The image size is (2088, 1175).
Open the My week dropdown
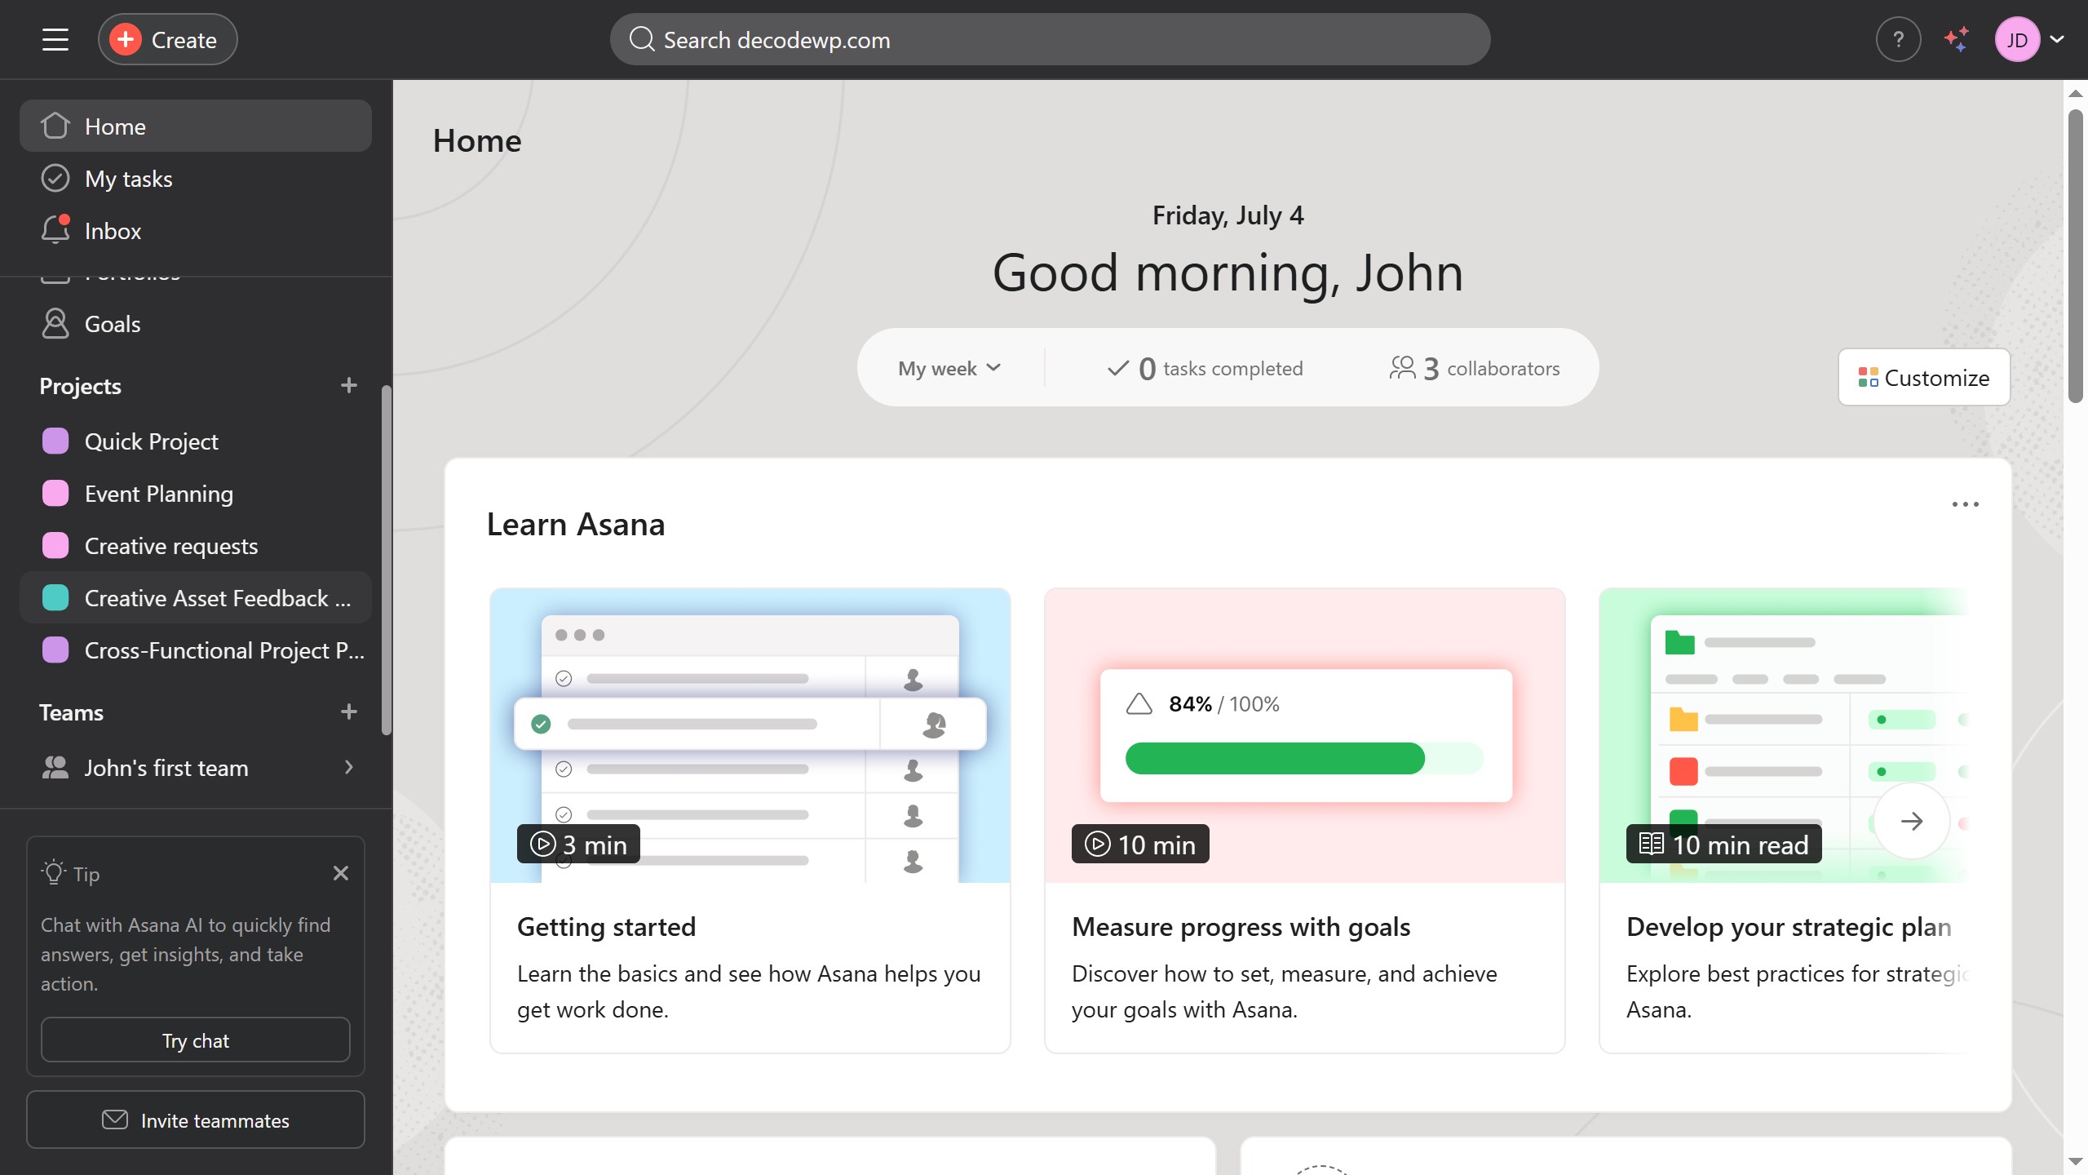949,367
